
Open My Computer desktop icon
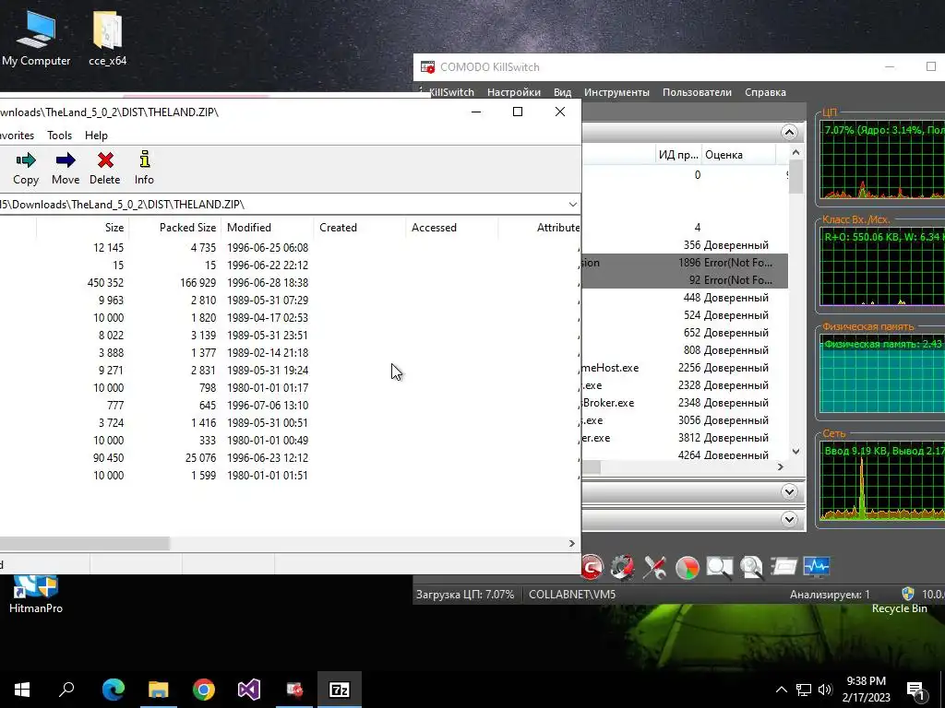point(36,37)
